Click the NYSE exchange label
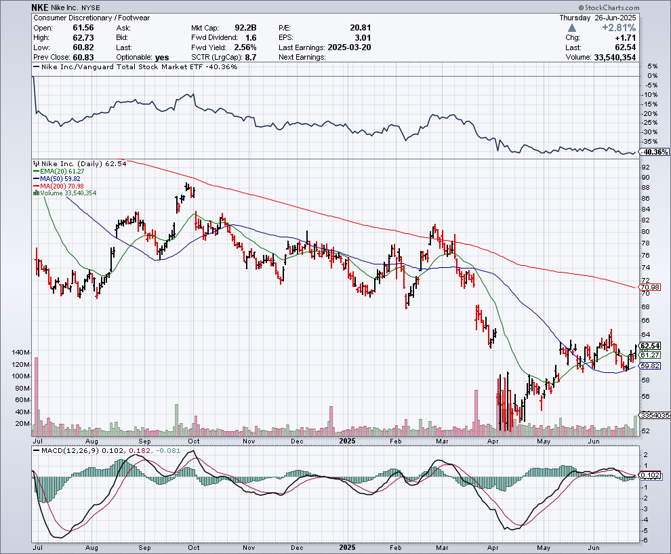This screenshot has width=671, height=554. pos(90,8)
